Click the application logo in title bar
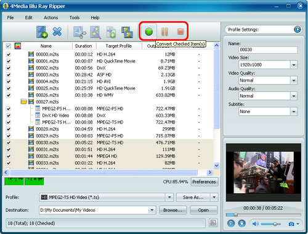 pos(5,6)
